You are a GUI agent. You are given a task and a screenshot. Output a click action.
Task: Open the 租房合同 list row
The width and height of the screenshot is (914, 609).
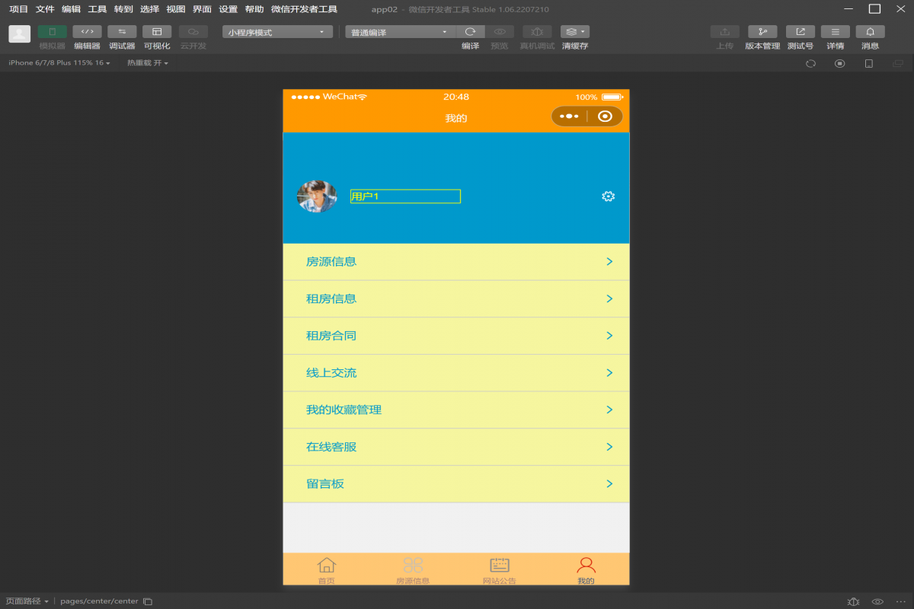pos(456,336)
